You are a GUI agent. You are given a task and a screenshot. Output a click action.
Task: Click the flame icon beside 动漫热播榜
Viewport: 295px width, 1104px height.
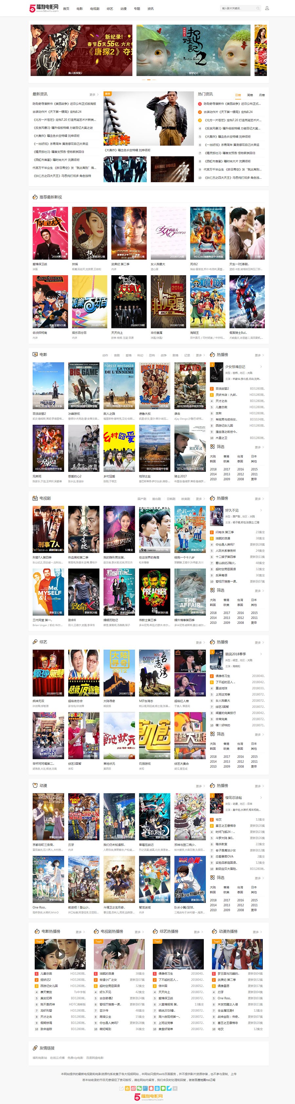(x=214, y=931)
